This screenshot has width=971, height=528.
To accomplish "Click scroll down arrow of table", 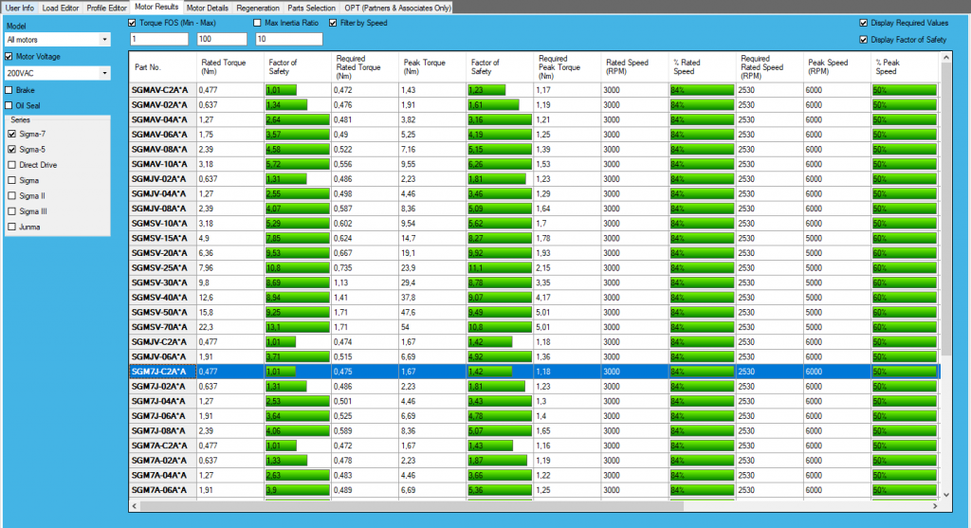I will point(945,495).
